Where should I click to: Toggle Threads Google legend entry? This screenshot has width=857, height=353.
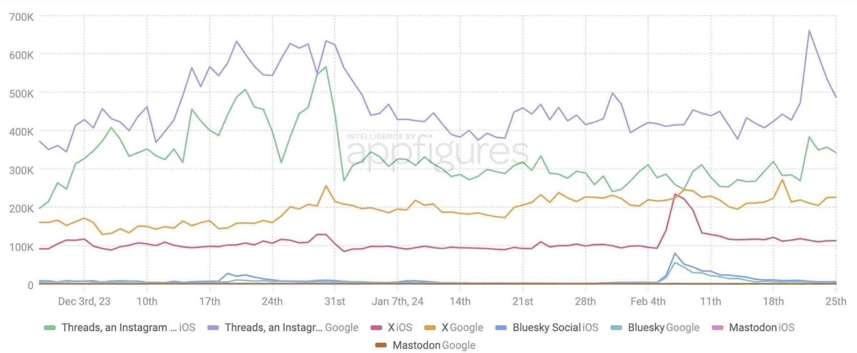pyautogui.click(x=283, y=328)
